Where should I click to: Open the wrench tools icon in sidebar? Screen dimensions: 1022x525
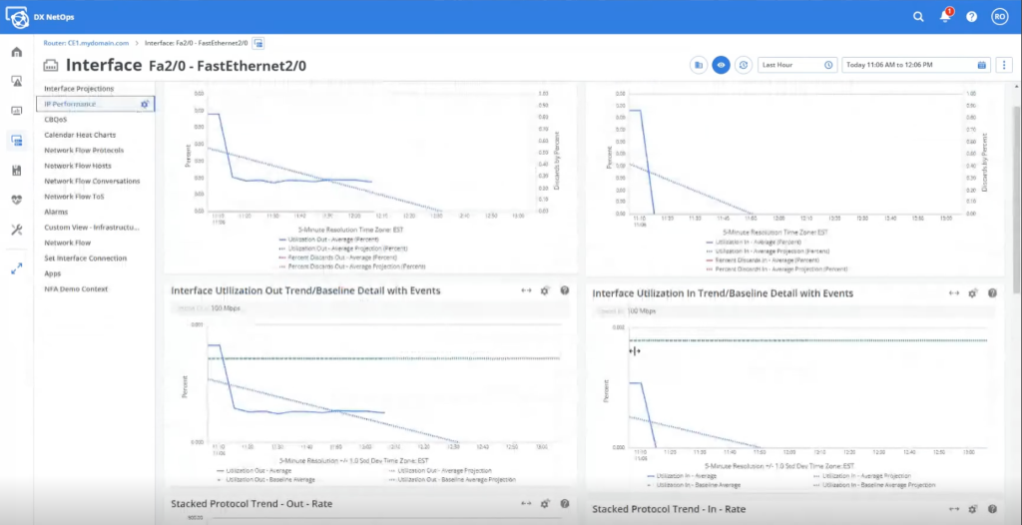click(17, 230)
